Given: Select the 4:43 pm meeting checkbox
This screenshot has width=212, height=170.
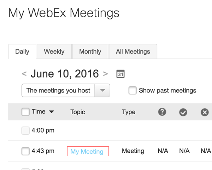Looking at the screenshot, I should click(x=25, y=151).
